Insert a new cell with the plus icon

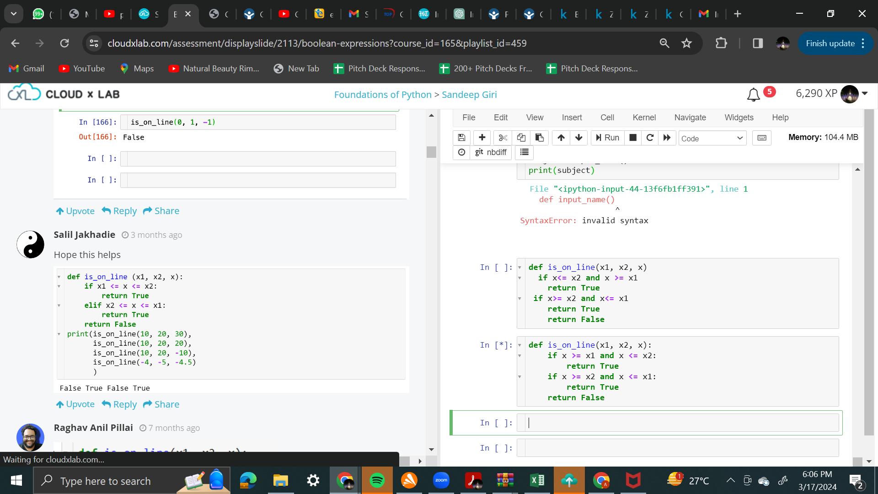(x=482, y=138)
